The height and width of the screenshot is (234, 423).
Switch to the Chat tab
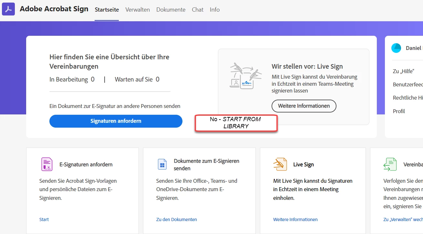pyautogui.click(x=198, y=10)
